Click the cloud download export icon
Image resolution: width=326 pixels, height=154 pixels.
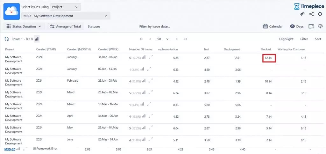click(320, 26)
